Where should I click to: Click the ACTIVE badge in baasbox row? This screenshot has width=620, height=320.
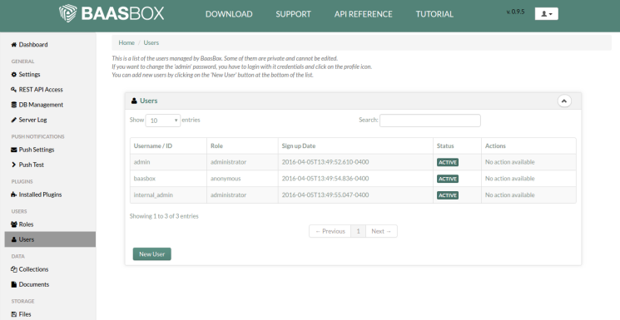pos(448,179)
